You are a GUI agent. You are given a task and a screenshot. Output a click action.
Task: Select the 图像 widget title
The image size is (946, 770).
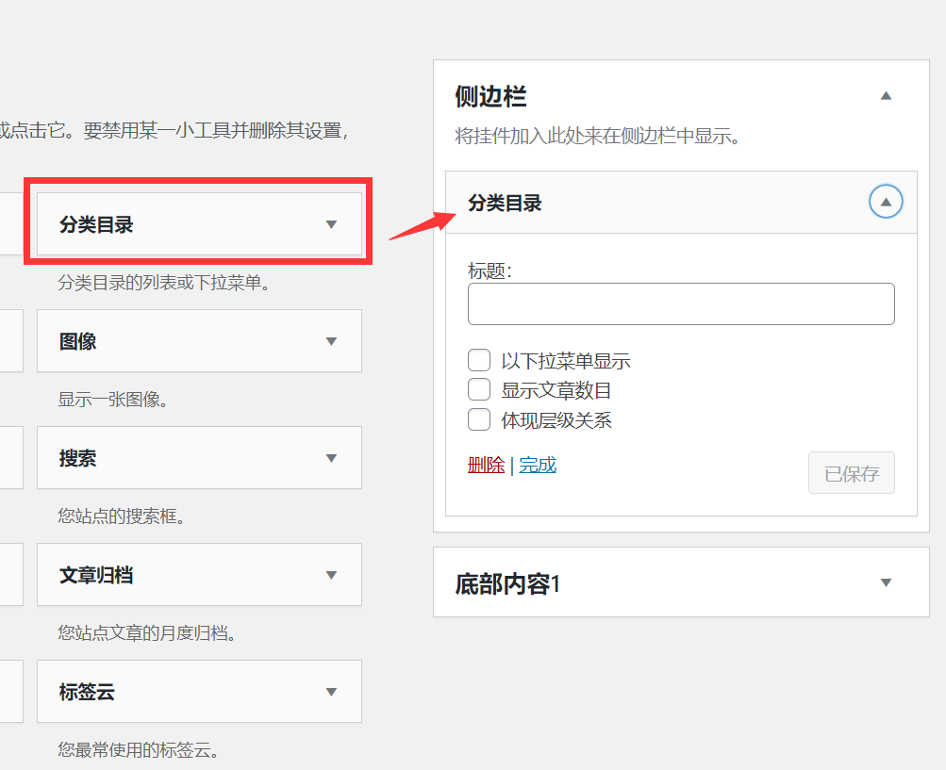78,341
